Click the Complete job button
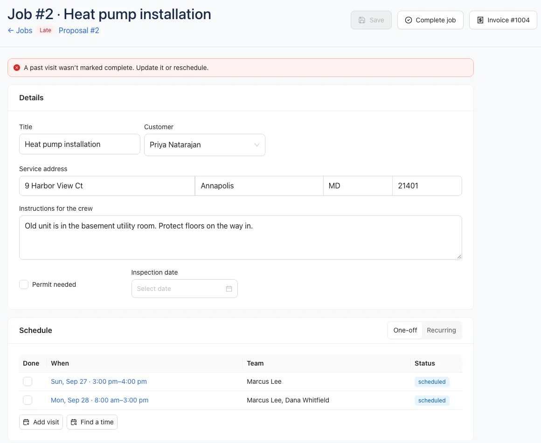 click(430, 20)
